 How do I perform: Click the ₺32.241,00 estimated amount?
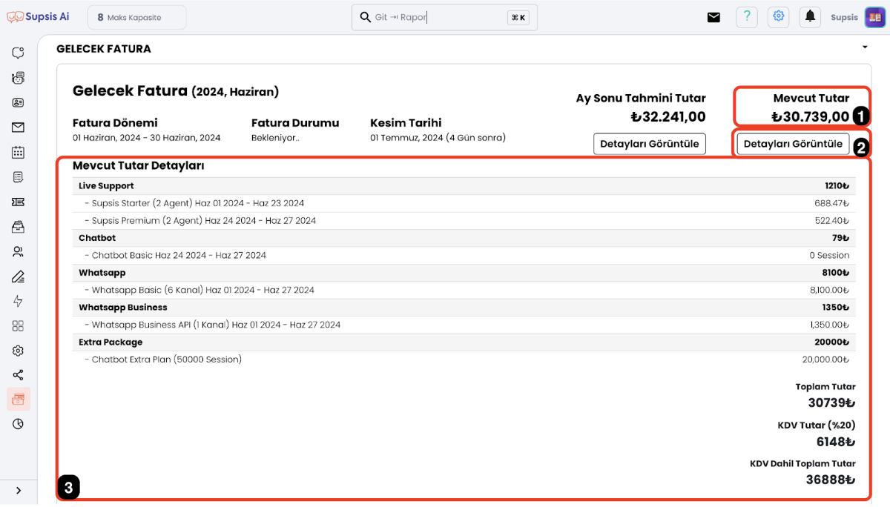coord(668,116)
